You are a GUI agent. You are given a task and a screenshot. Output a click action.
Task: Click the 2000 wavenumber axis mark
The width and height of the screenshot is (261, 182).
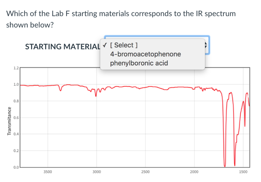[194, 172]
